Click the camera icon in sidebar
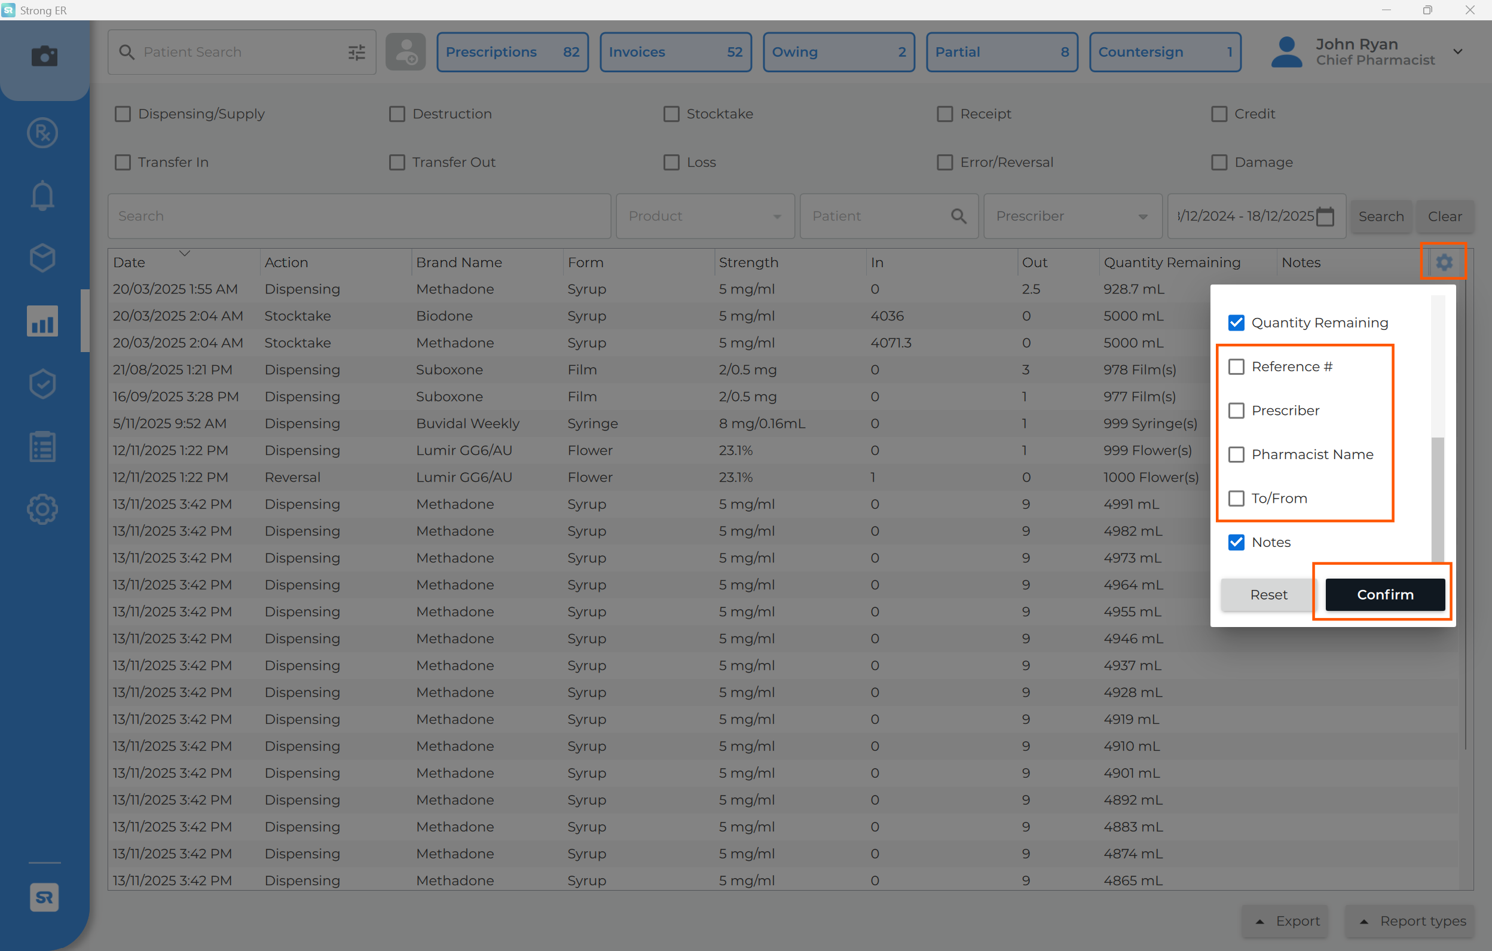 pyautogui.click(x=44, y=56)
